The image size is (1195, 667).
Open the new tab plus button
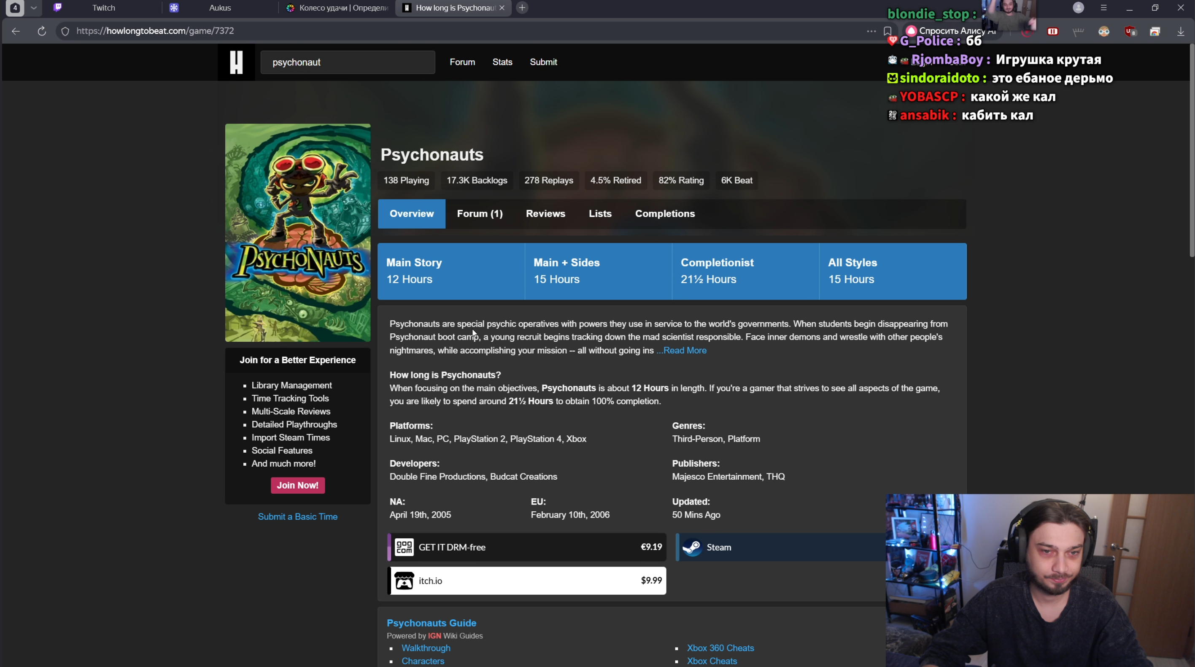(522, 8)
